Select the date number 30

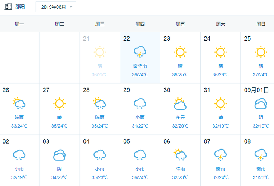coord(167,90)
